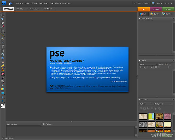Open Layers panel Opacity dropdown
Image resolution: width=175 pixels, height=140 pixels.
[170, 64]
